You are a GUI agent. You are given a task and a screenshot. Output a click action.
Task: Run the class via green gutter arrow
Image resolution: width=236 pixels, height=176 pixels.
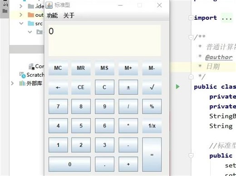pos(178,86)
